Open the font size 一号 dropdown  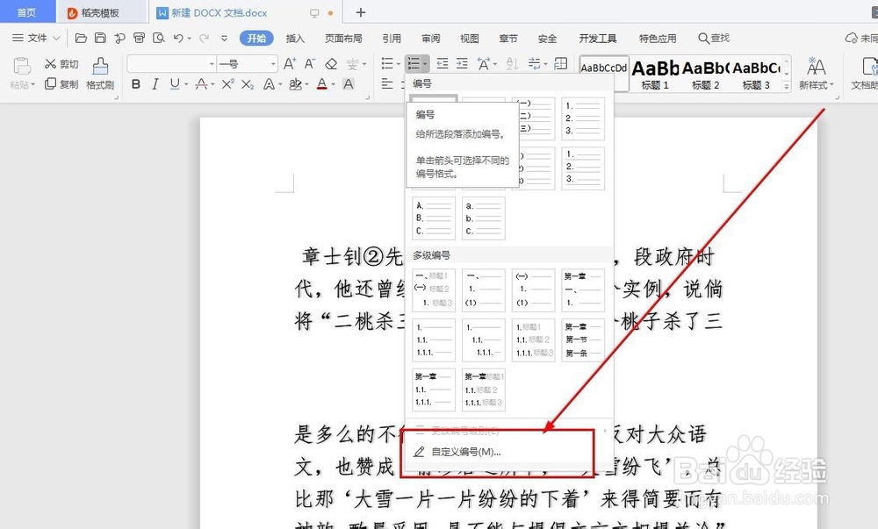(273, 64)
